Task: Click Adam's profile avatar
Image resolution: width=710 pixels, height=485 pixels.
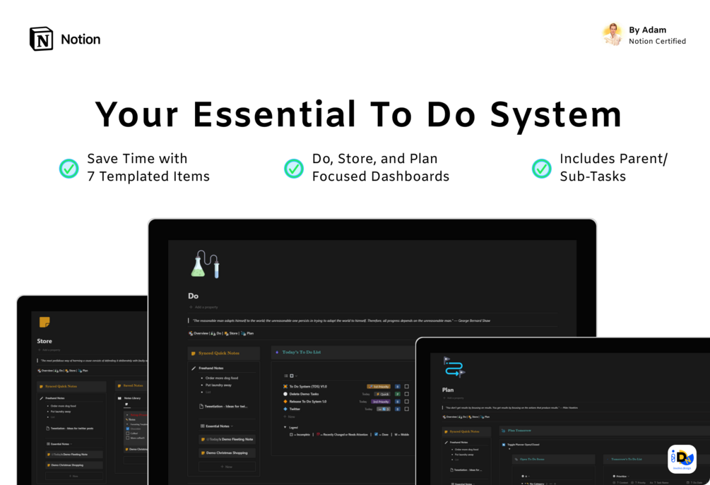Action: point(613,35)
